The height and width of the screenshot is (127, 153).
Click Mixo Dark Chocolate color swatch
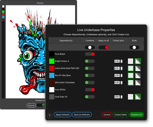tap(52, 82)
